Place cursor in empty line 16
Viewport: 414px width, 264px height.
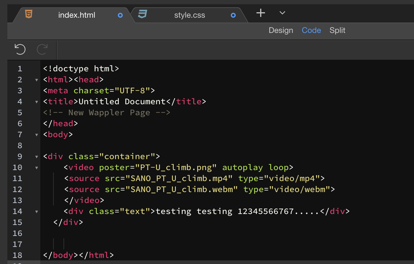click(122, 234)
